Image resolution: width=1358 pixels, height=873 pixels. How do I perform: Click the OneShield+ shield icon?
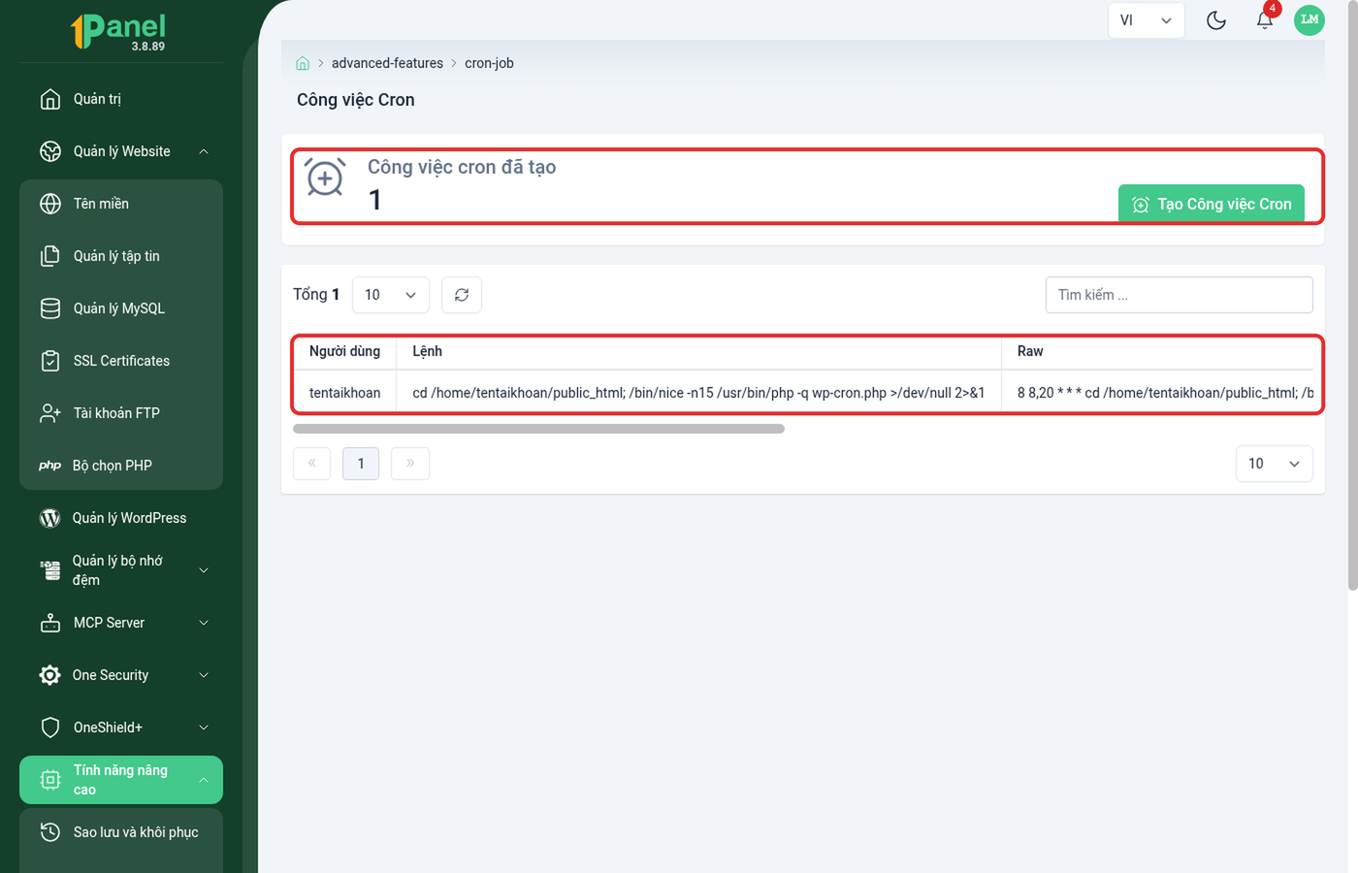point(50,727)
